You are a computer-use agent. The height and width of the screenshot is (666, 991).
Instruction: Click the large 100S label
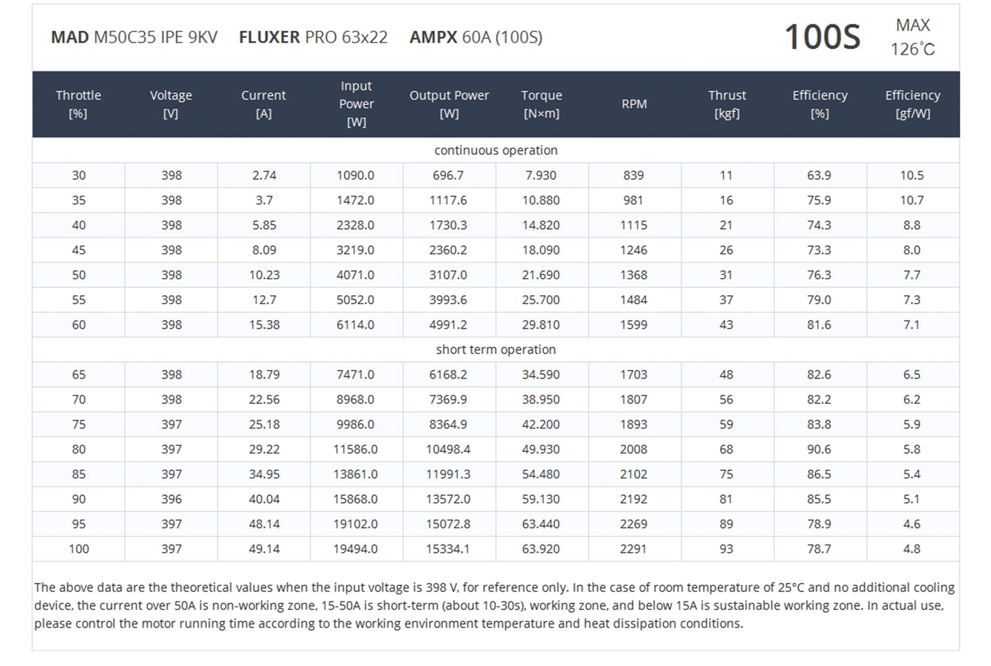(822, 37)
